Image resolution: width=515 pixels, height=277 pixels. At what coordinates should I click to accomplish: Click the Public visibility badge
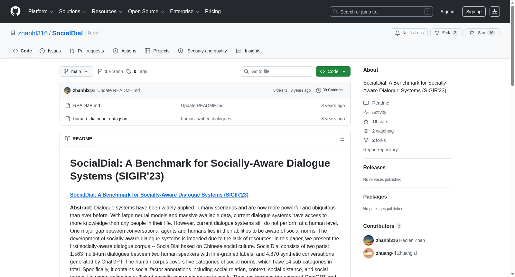[93, 33]
